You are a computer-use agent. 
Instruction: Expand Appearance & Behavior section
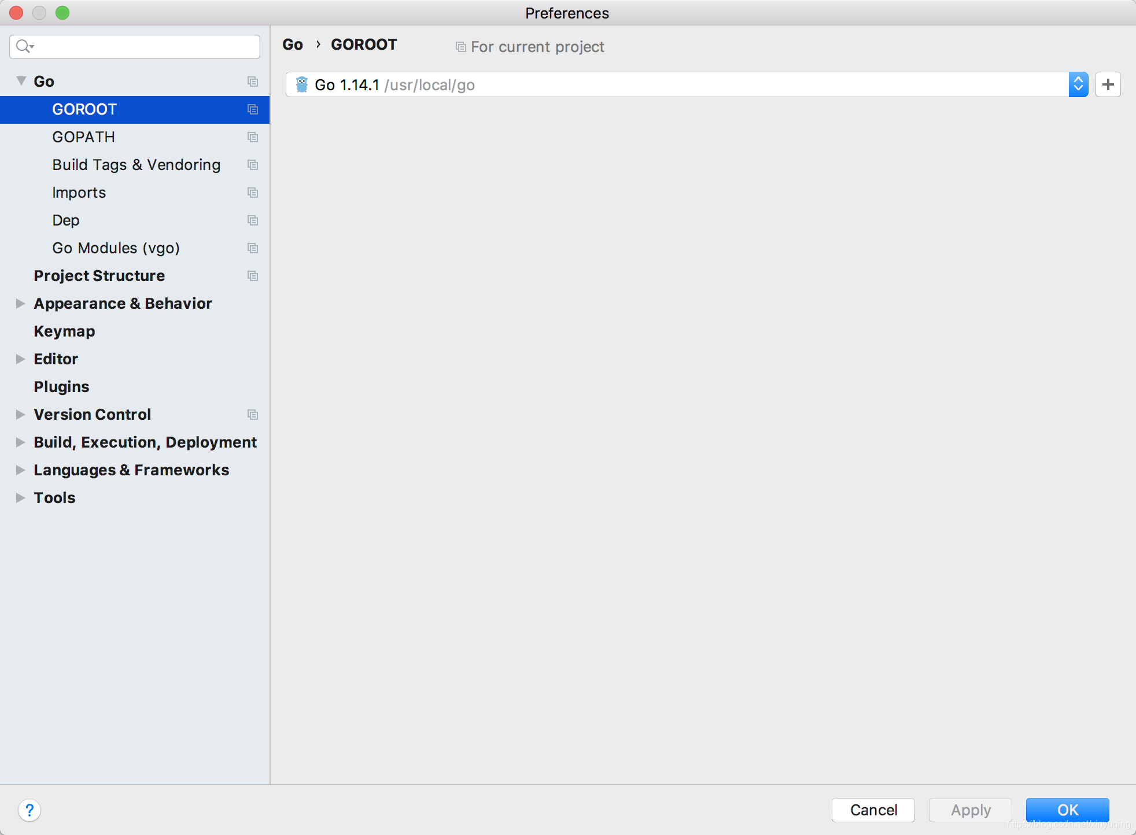pos(20,304)
